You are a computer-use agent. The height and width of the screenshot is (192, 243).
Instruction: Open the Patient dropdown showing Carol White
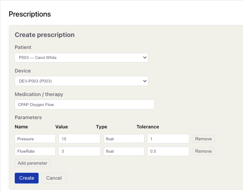[x=81, y=58]
